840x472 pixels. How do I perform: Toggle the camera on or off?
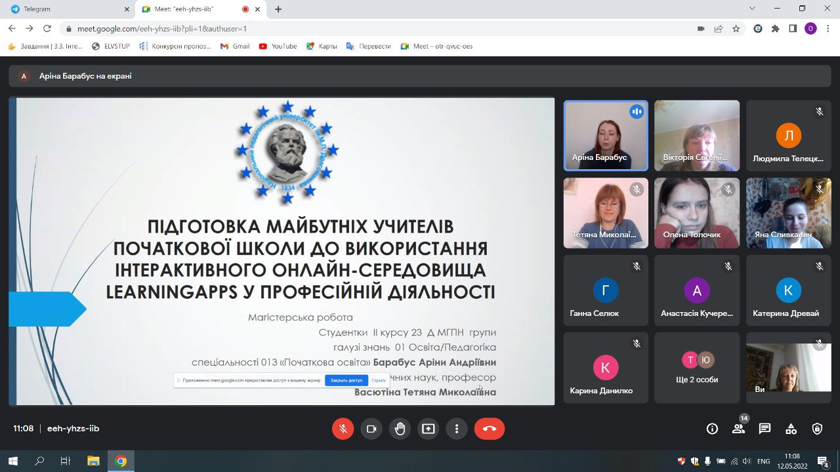point(371,429)
